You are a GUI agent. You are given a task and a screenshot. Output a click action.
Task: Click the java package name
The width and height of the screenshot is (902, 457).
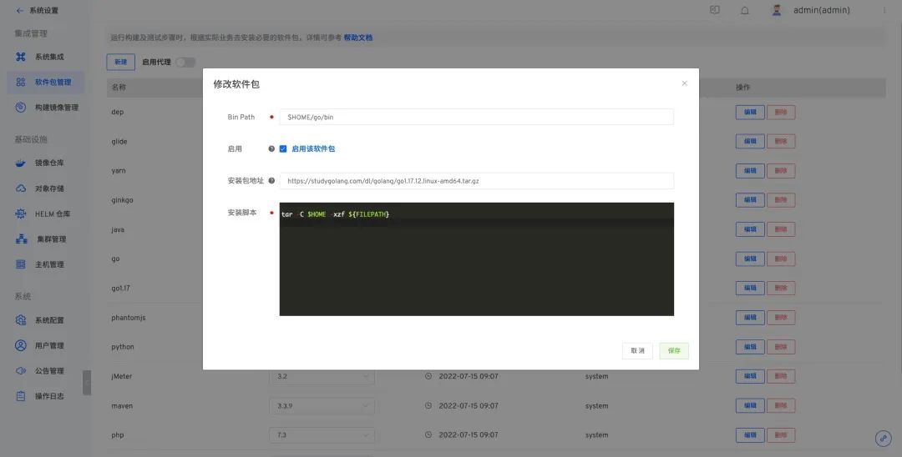118,229
